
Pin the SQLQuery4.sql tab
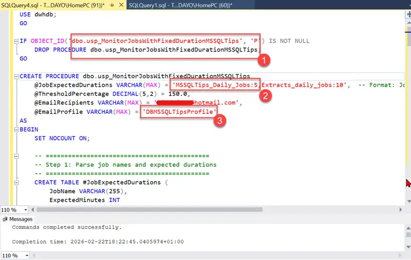tap(112, 5)
